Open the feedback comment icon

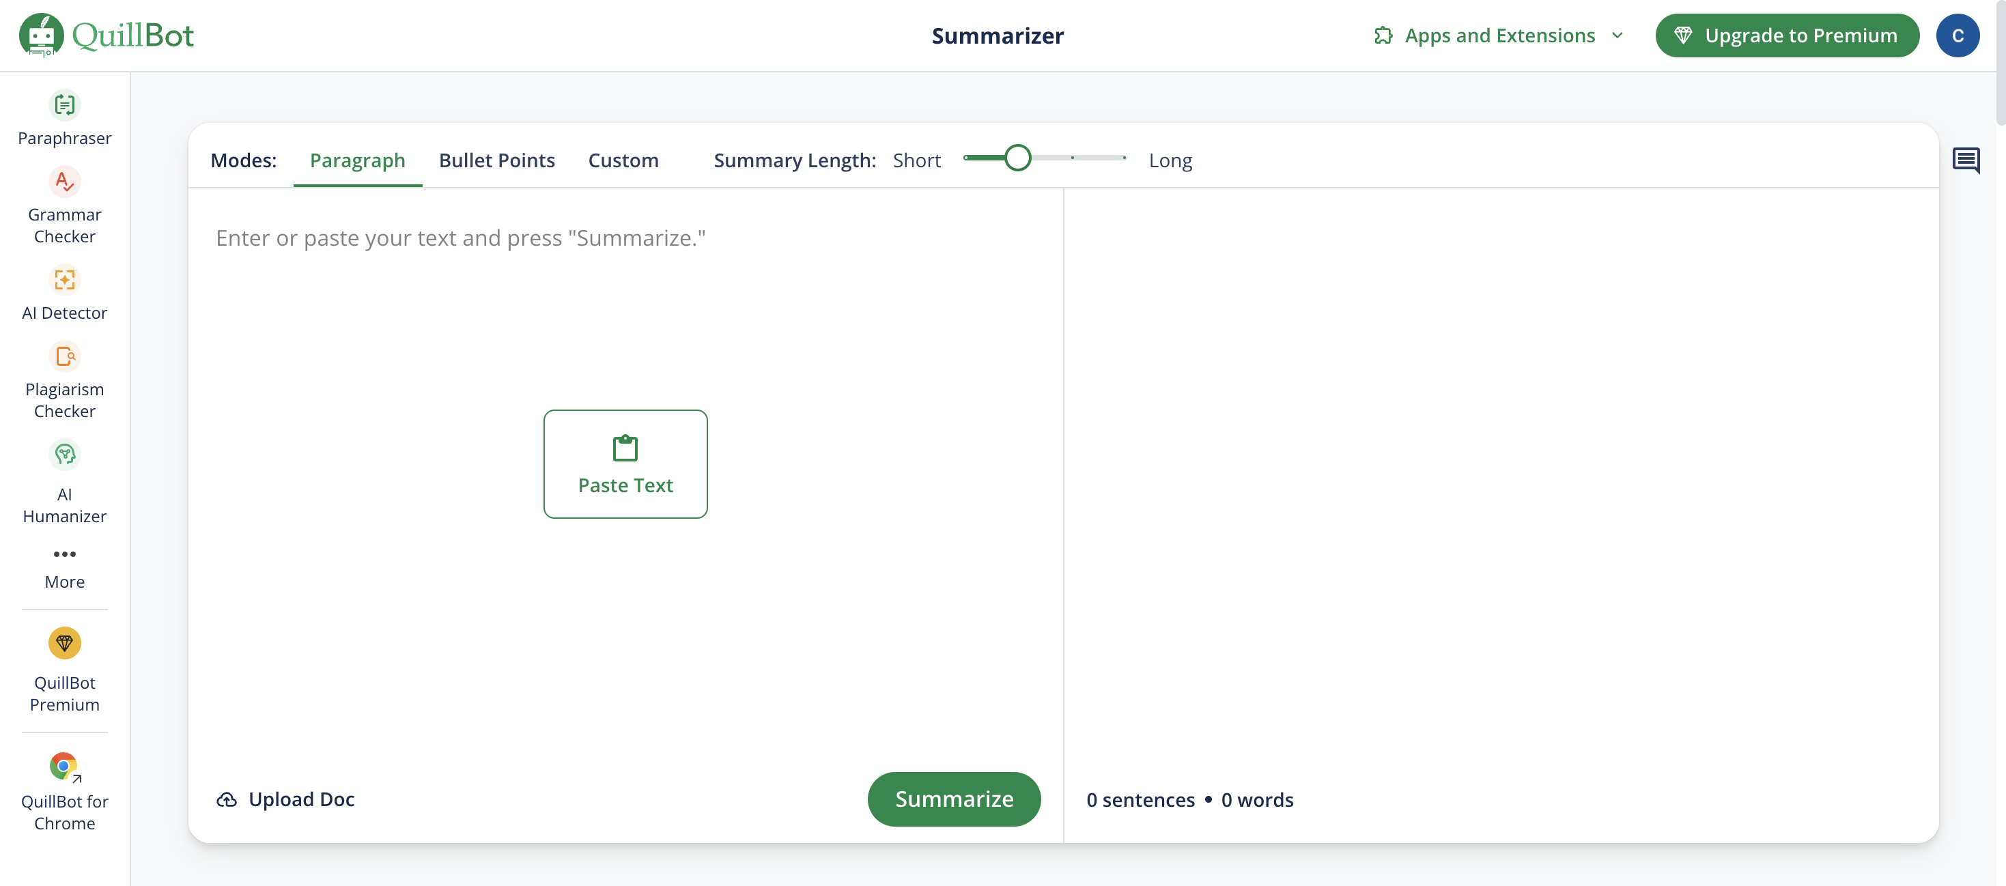pos(1966,160)
